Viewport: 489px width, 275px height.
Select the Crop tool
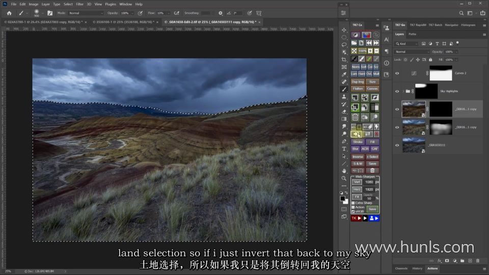coord(344,60)
